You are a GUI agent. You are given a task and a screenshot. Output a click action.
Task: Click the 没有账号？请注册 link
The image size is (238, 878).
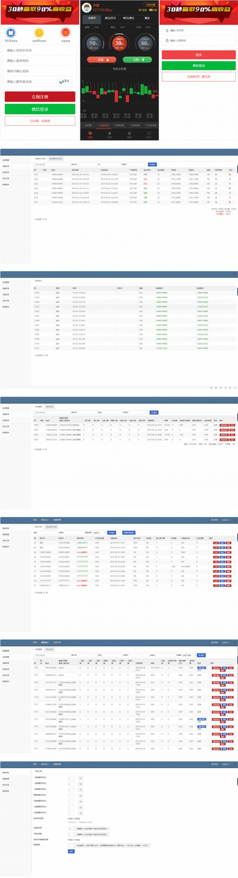click(199, 77)
